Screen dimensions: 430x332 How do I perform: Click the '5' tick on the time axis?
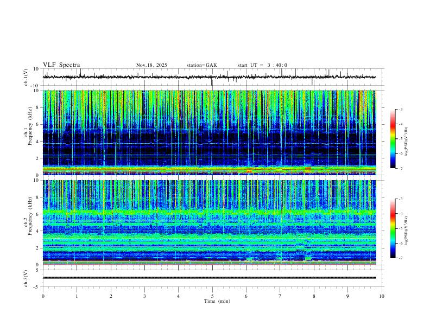click(x=212, y=296)
